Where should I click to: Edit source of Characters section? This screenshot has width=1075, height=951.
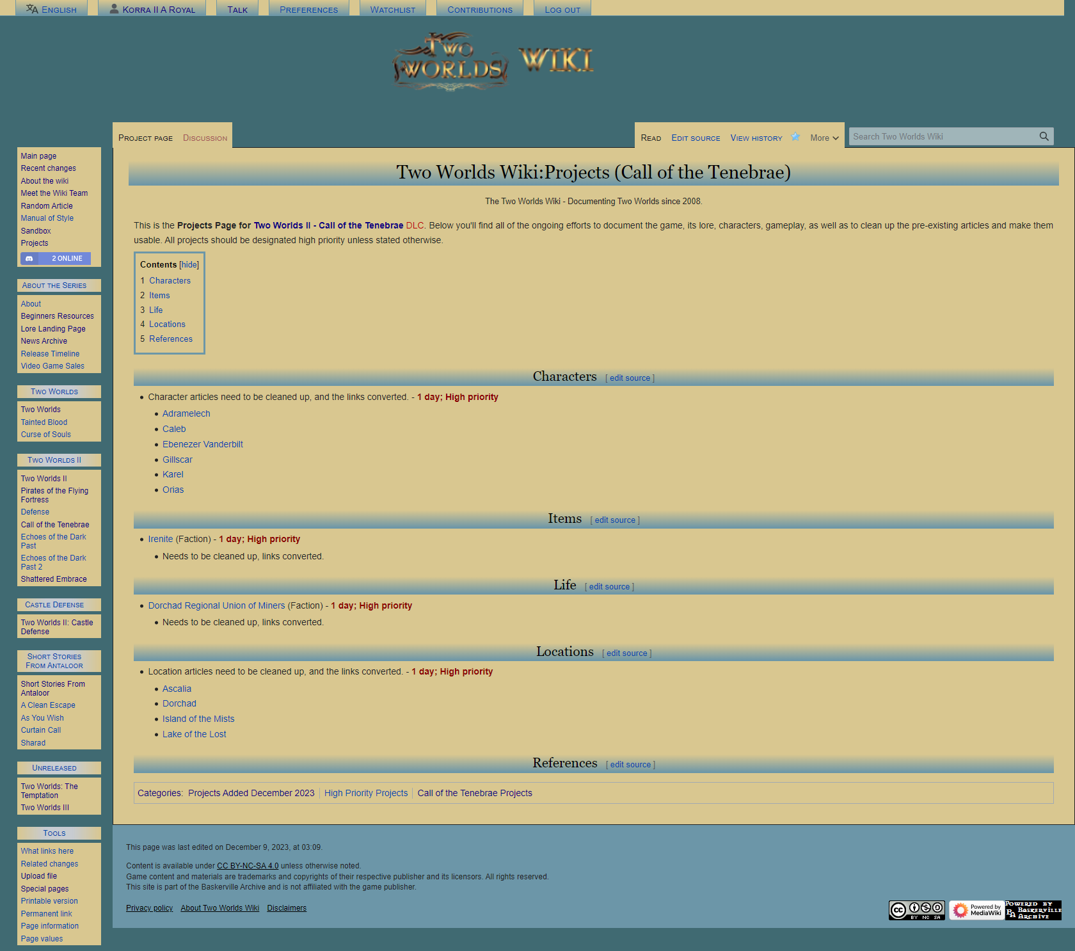tap(630, 378)
